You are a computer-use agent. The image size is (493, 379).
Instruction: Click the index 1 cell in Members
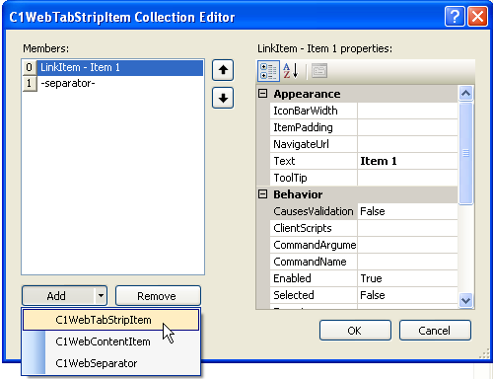pyautogui.click(x=30, y=83)
